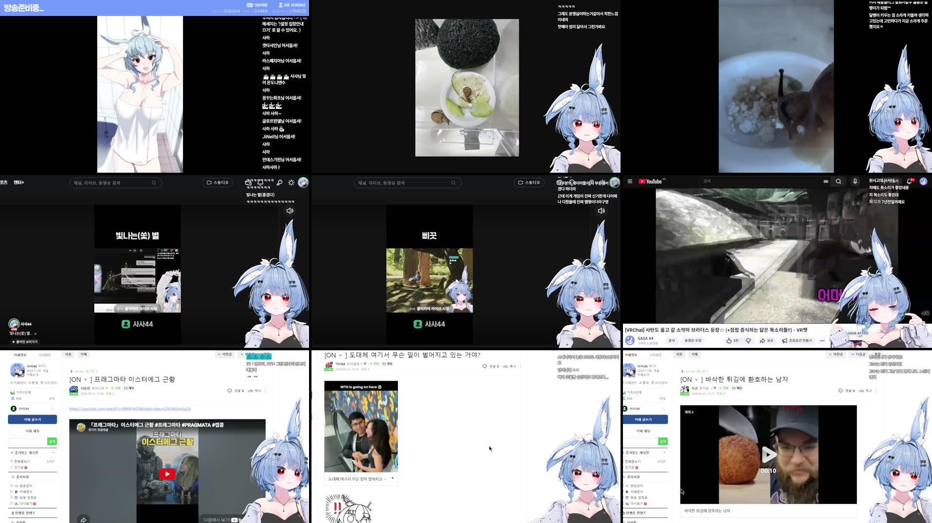This screenshot has height=523, width=932.
Task: Click the 풀버전 보러가기 link
Action: (25, 342)
